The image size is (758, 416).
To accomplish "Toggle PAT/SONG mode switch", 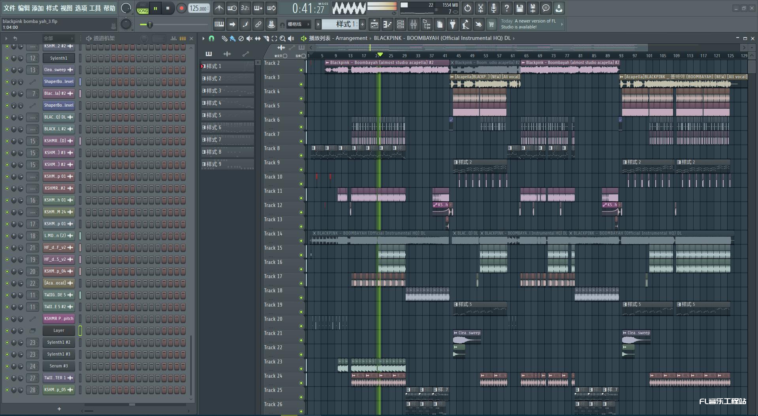I will (x=143, y=8).
